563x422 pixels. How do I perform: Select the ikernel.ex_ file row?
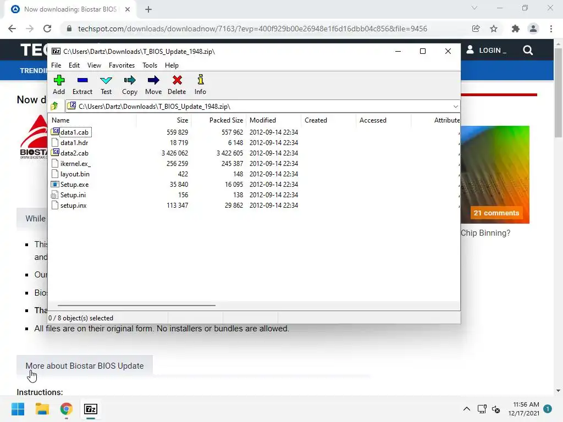pyautogui.click(x=254, y=163)
